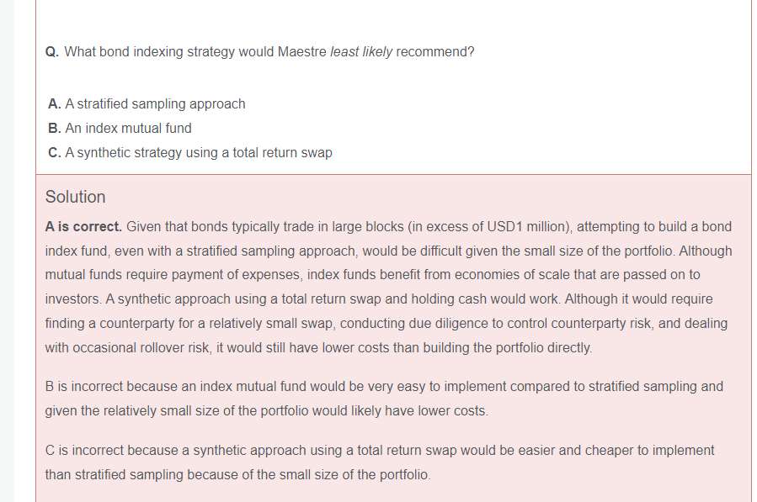757x502 pixels.
Task: Click the bold letter "B." option label
Action: point(55,129)
